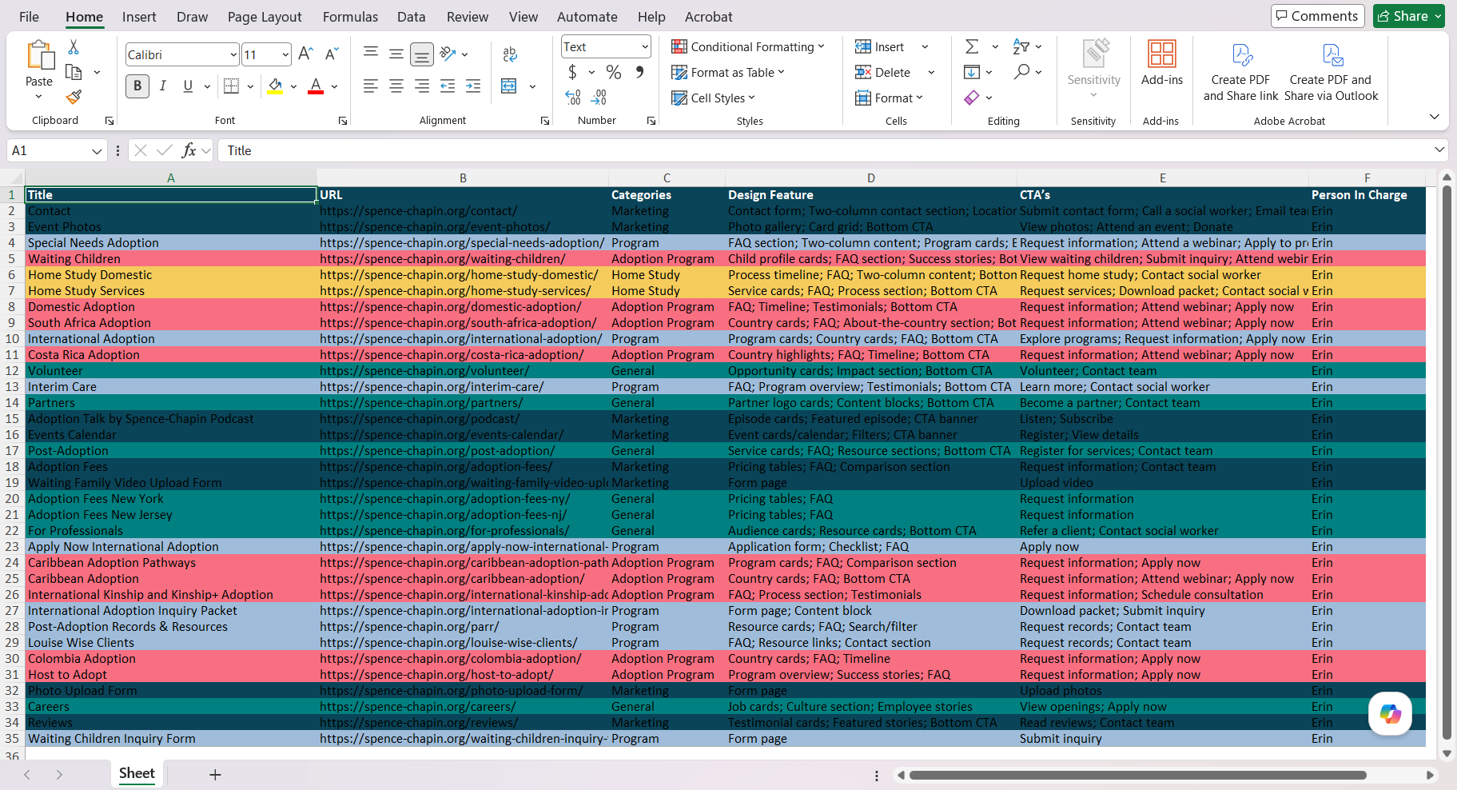Apply red Font Color to text
The width and height of the screenshot is (1457, 790).
click(316, 86)
